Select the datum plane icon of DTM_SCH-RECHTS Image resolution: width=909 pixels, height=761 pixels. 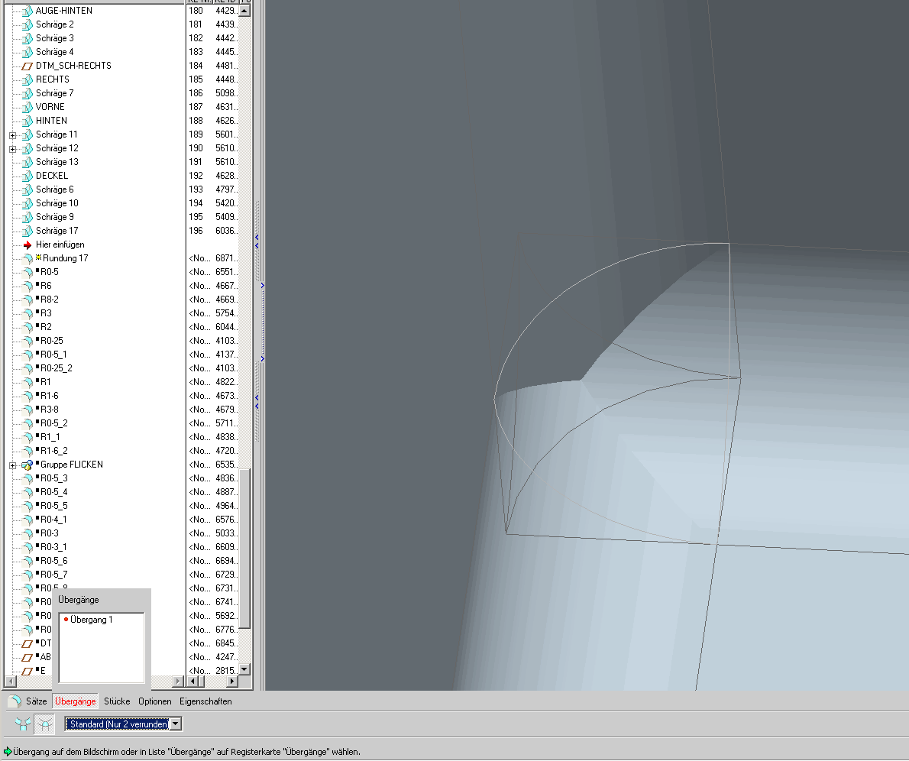coord(27,66)
